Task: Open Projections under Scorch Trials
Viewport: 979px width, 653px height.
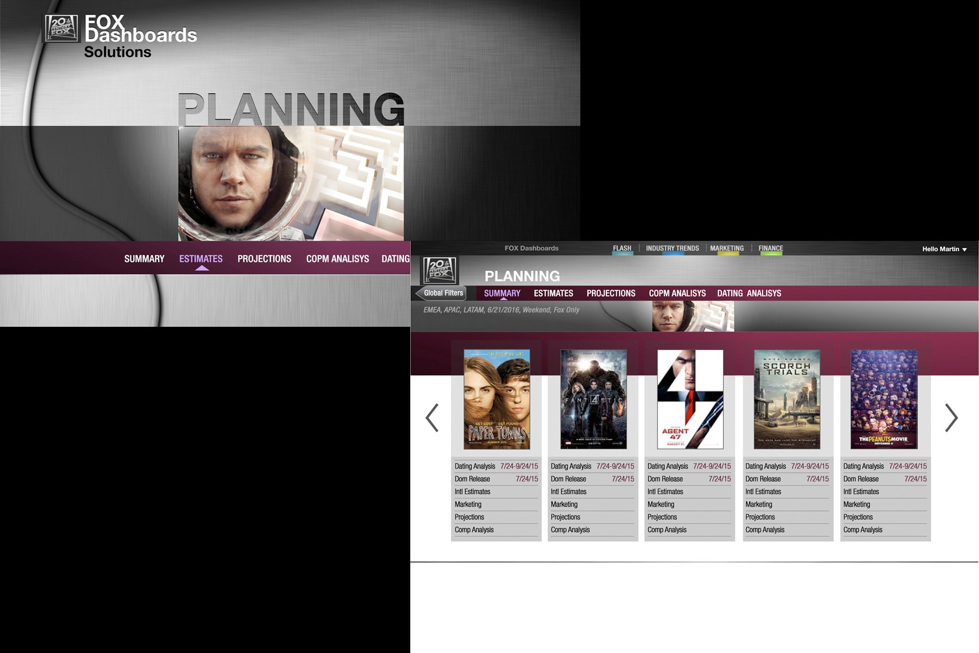Action: 787,517
